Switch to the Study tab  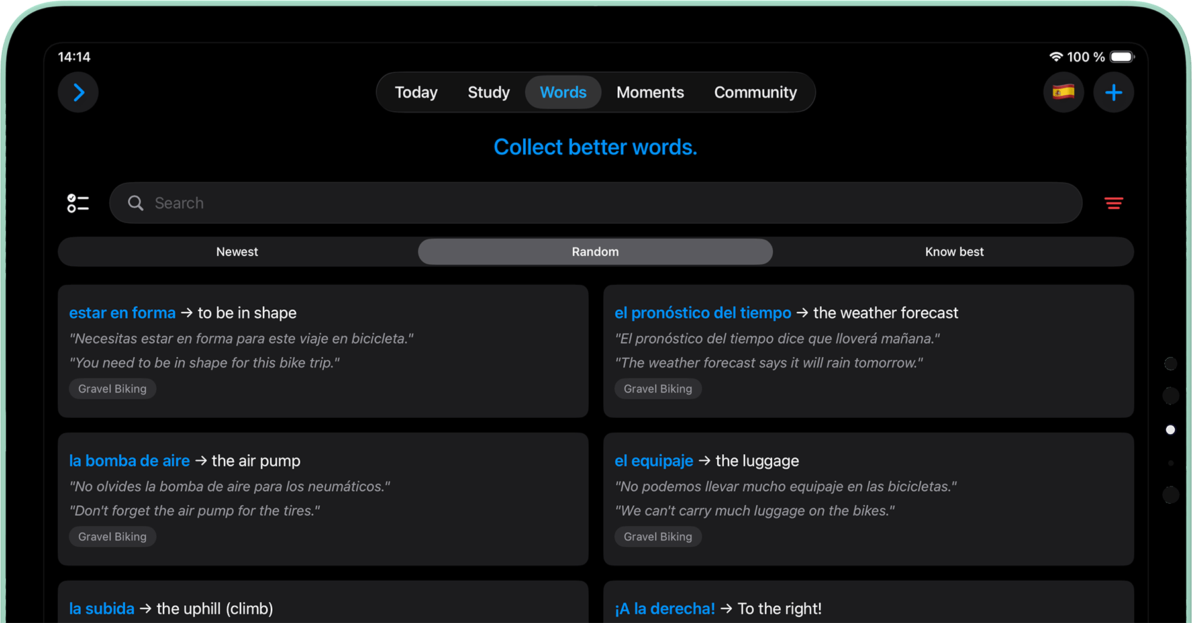(x=488, y=92)
